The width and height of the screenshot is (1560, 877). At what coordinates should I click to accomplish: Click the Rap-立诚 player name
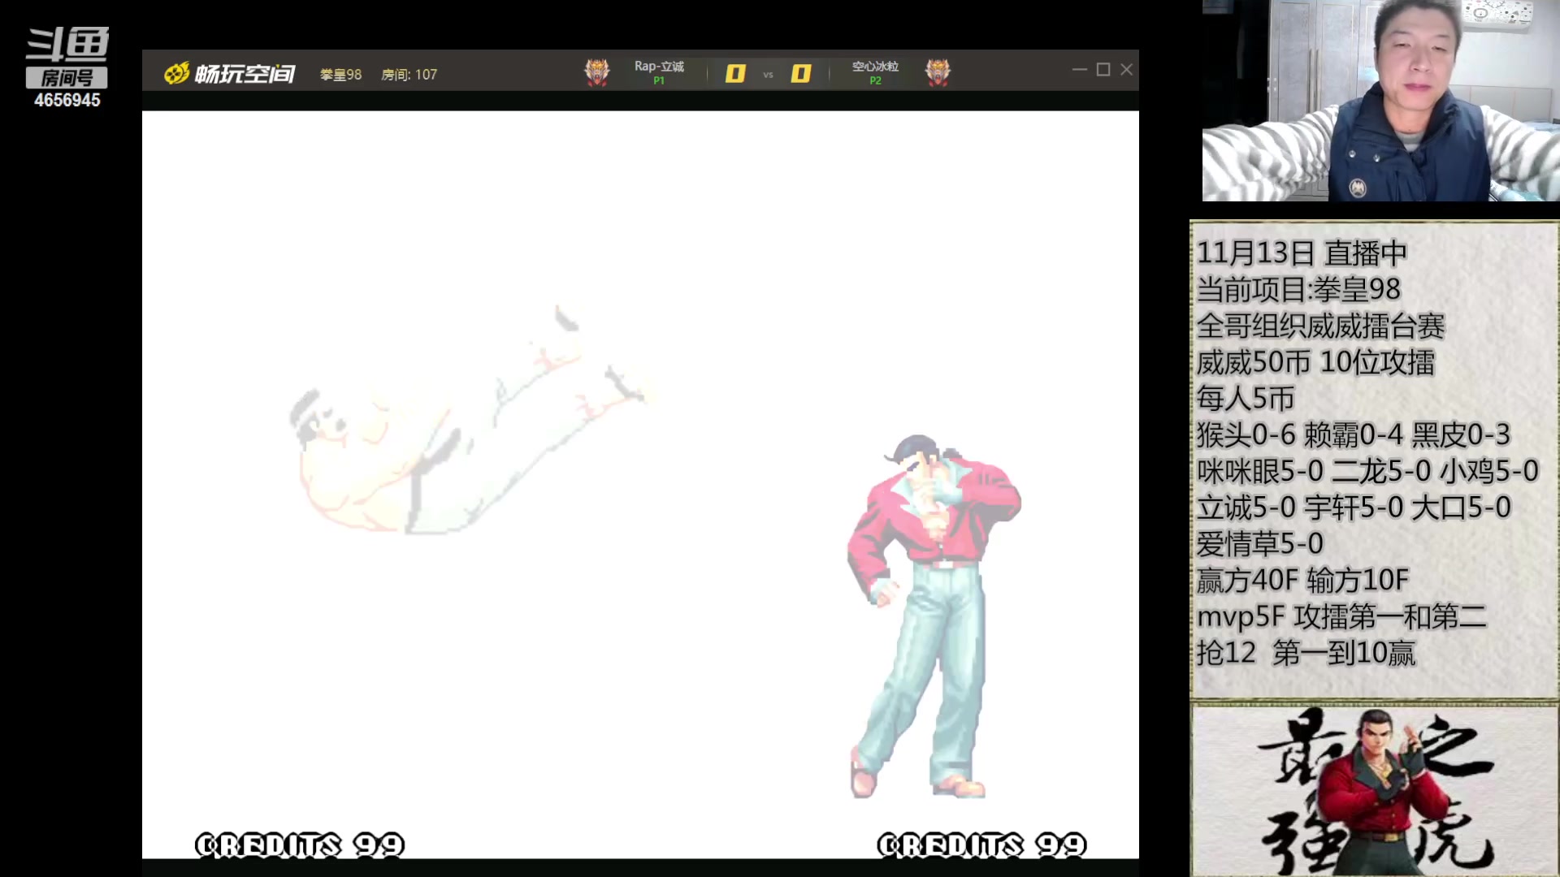coord(659,67)
